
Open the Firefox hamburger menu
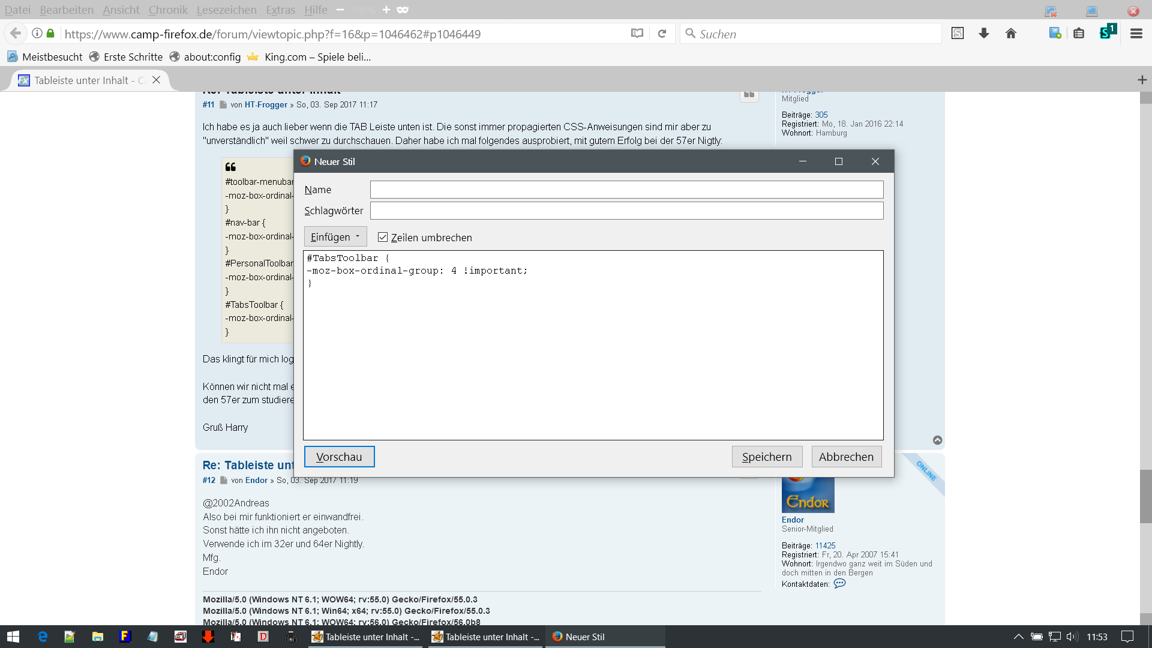point(1136,34)
